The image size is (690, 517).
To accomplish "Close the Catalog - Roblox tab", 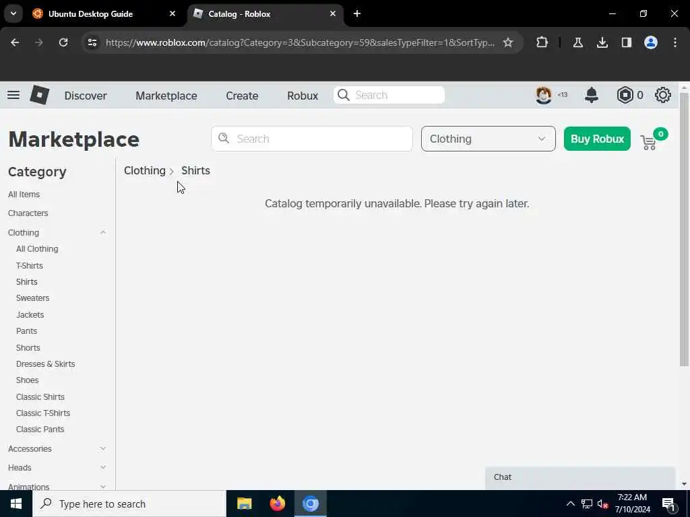I will 333,13.
